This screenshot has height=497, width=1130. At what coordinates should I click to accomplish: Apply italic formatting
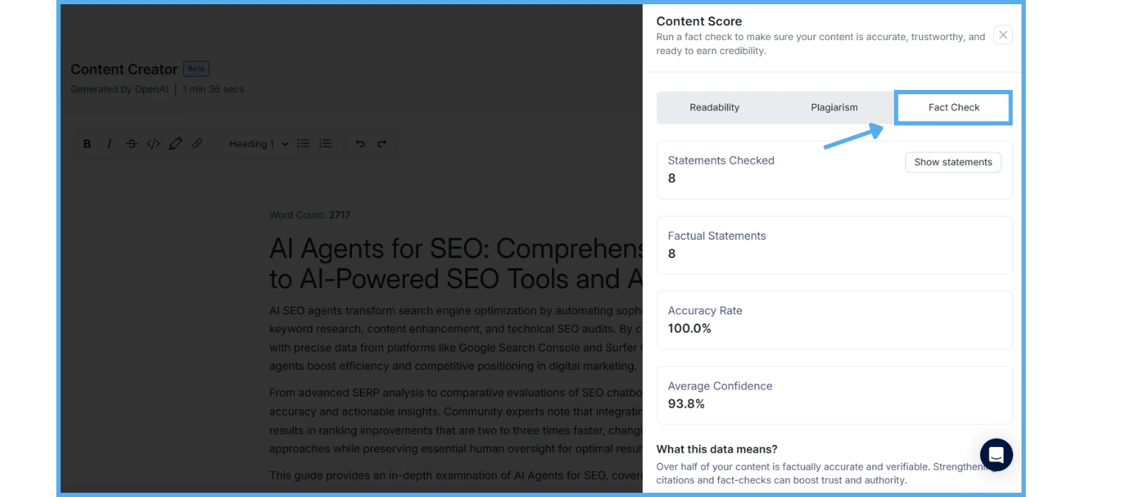click(x=109, y=143)
